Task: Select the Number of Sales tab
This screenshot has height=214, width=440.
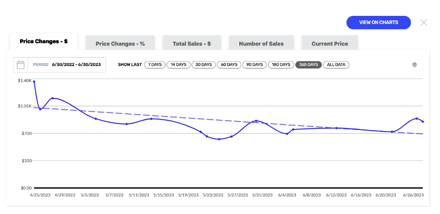Action: point(261,44)
